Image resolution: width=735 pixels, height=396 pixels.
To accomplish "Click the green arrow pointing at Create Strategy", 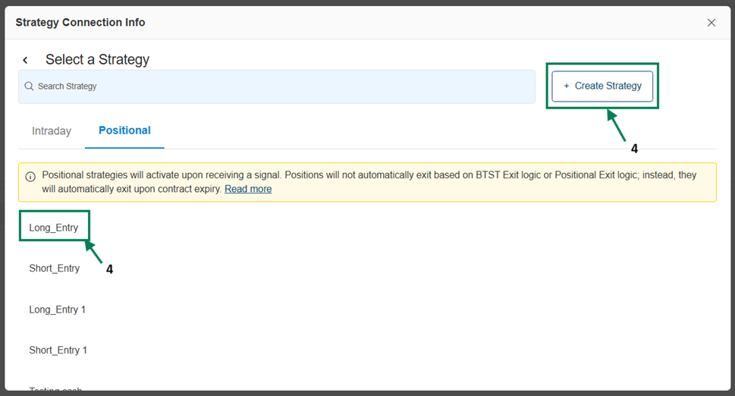I will 615,125.
